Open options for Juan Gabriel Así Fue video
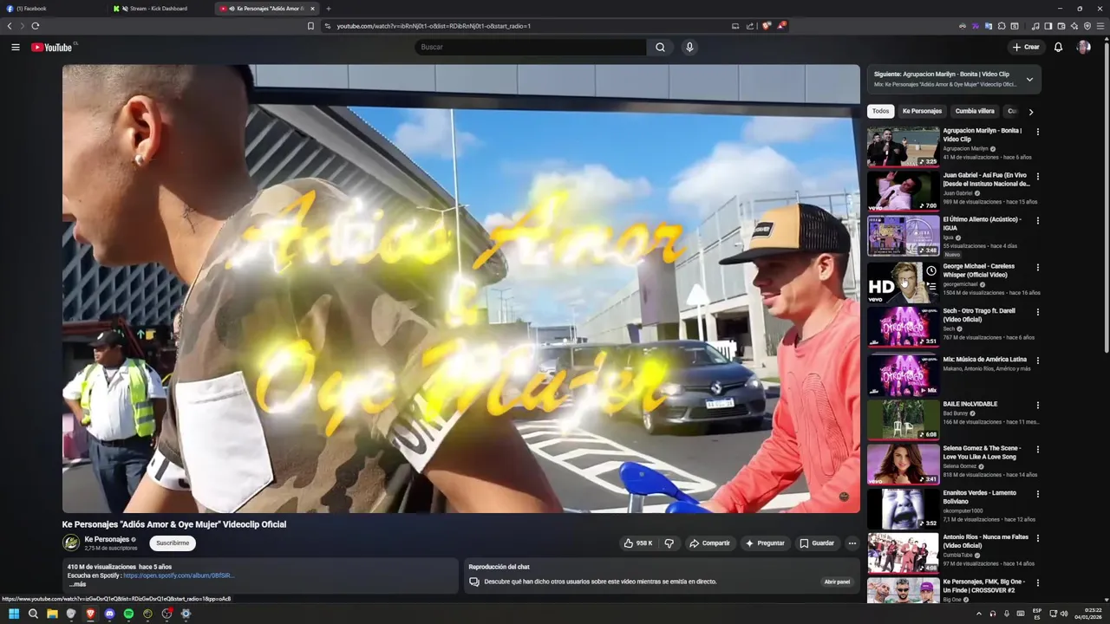 tap(1037, 176)
